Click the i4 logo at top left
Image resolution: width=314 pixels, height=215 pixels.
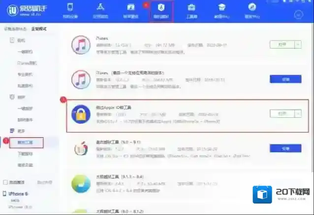tap(27, 10)
